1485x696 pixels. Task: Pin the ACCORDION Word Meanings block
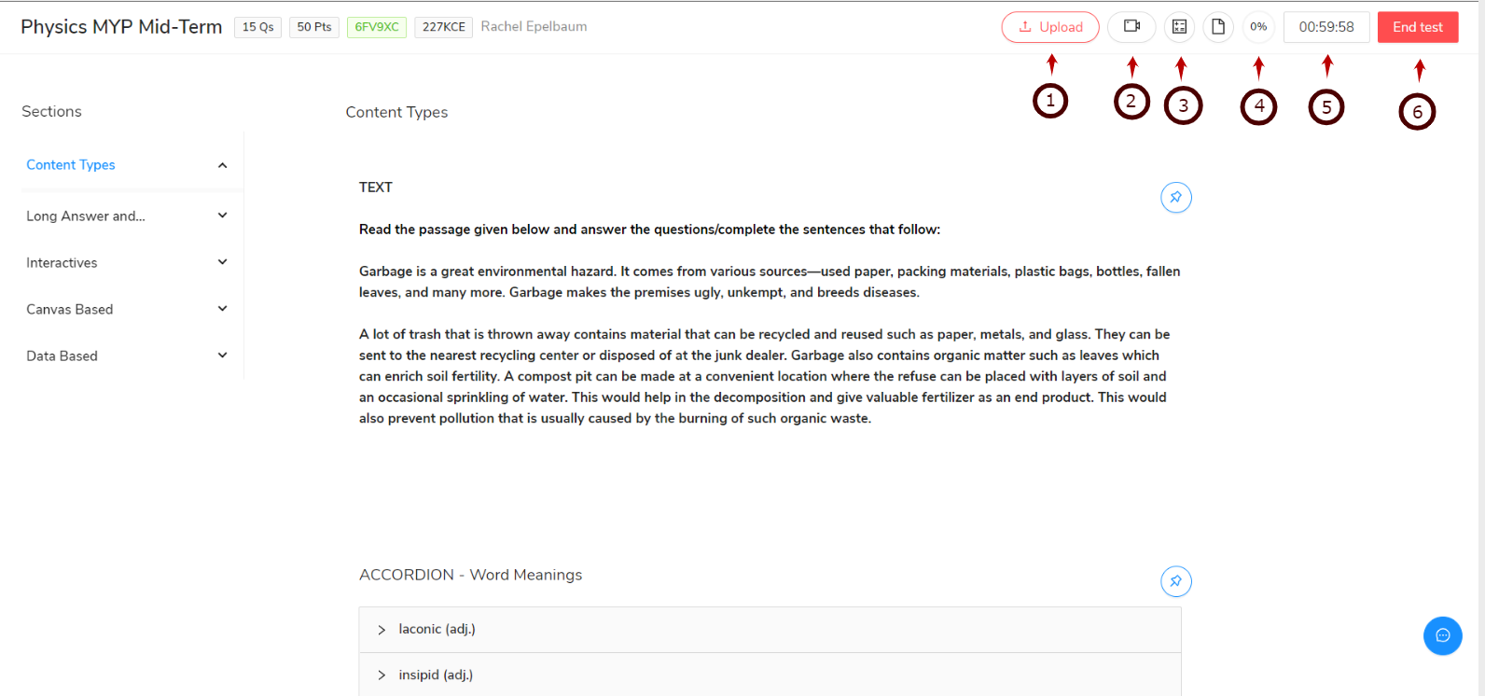tap(1175, 581)
